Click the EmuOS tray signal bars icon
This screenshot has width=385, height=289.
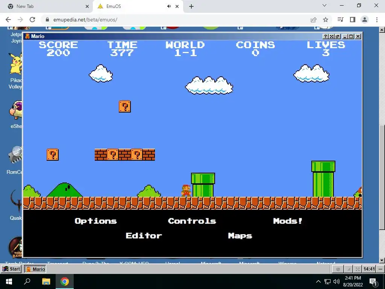[x=349, y=269]
